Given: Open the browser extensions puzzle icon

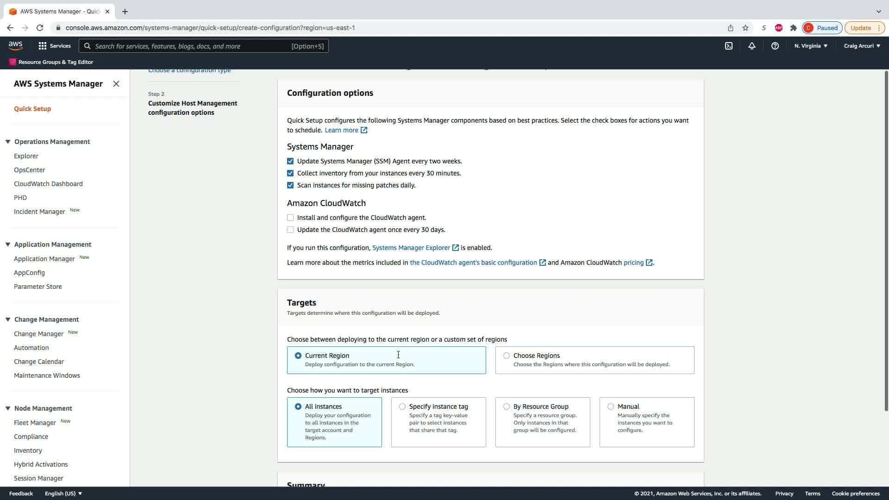Looking at the screenshot, I should [794, 28].
